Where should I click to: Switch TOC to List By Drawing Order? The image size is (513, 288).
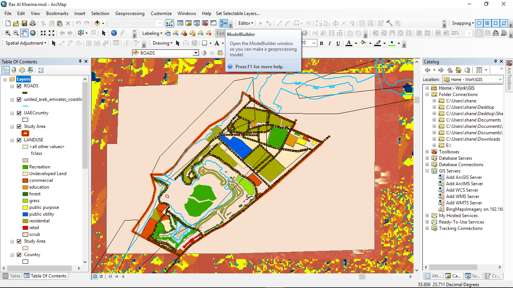(6, 70)
